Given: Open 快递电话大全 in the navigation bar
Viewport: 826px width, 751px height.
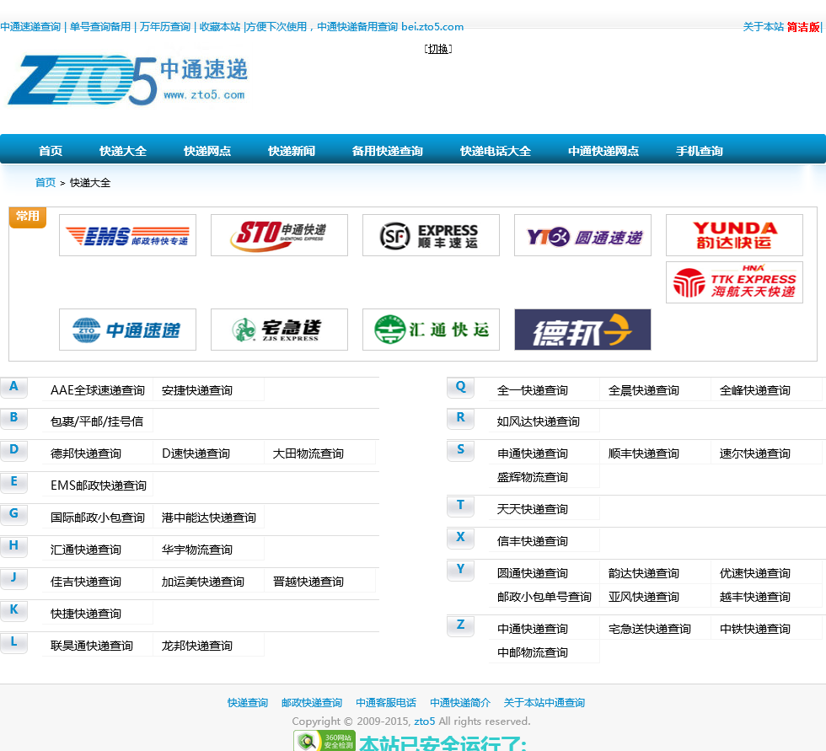Looking at the screenshot, I should 496,151.
